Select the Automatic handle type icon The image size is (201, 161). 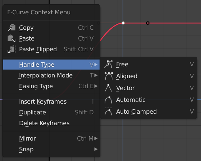point(108,100)
